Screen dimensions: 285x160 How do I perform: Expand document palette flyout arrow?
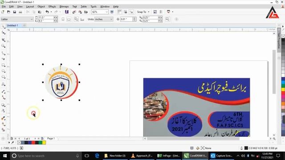pos(9,143)
